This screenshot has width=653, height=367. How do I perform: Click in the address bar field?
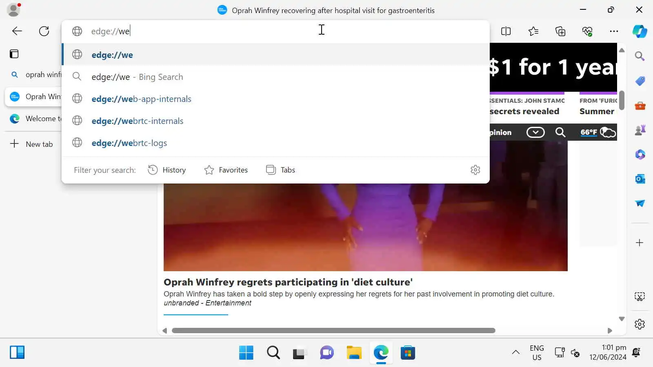click(276, 31)
